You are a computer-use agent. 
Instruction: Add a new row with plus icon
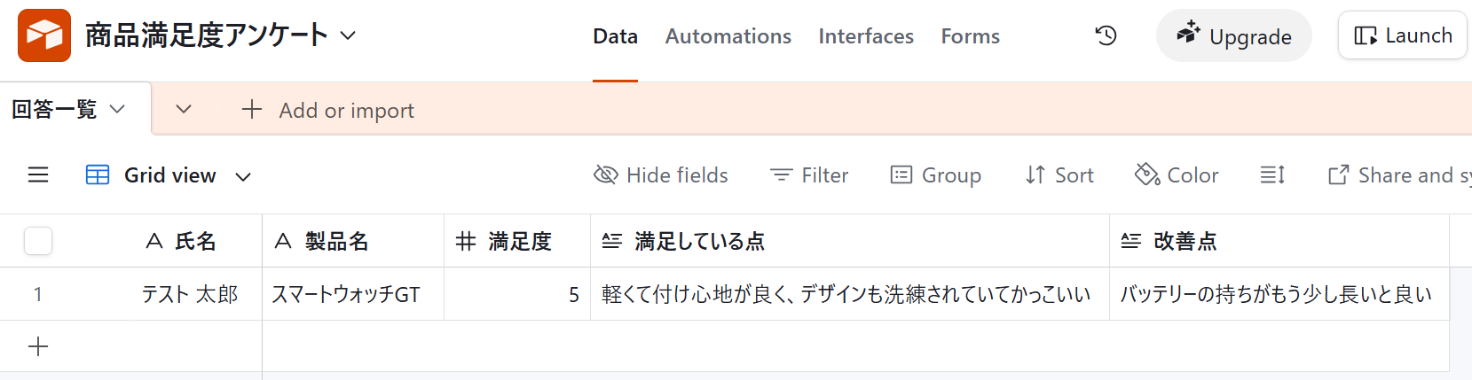click(38, 346)
